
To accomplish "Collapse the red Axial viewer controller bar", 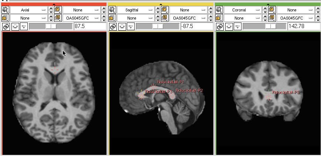I will pyautogui.click(x=54, y=4).
